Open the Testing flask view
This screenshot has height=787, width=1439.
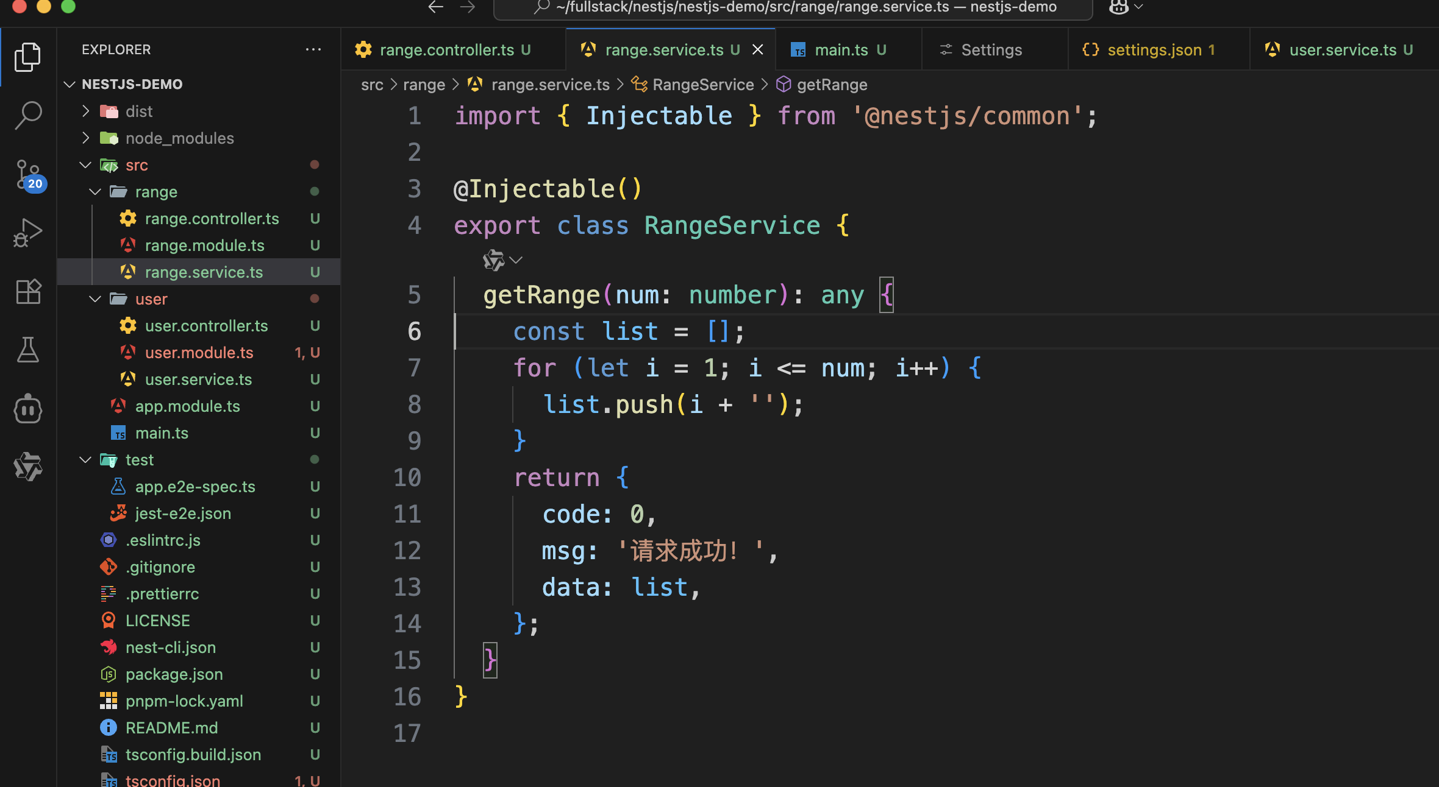(28, 350)
